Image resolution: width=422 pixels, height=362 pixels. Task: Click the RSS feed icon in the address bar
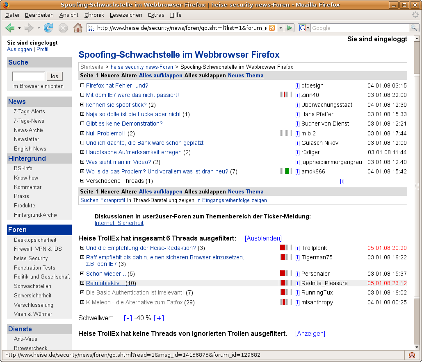tap(272, 28)
